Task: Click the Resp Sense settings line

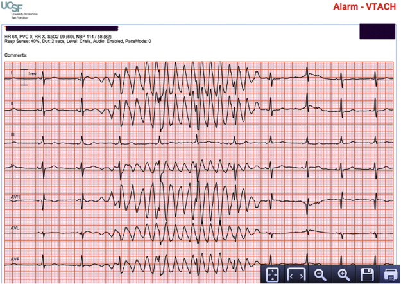Action: click(x=78, y=41)
